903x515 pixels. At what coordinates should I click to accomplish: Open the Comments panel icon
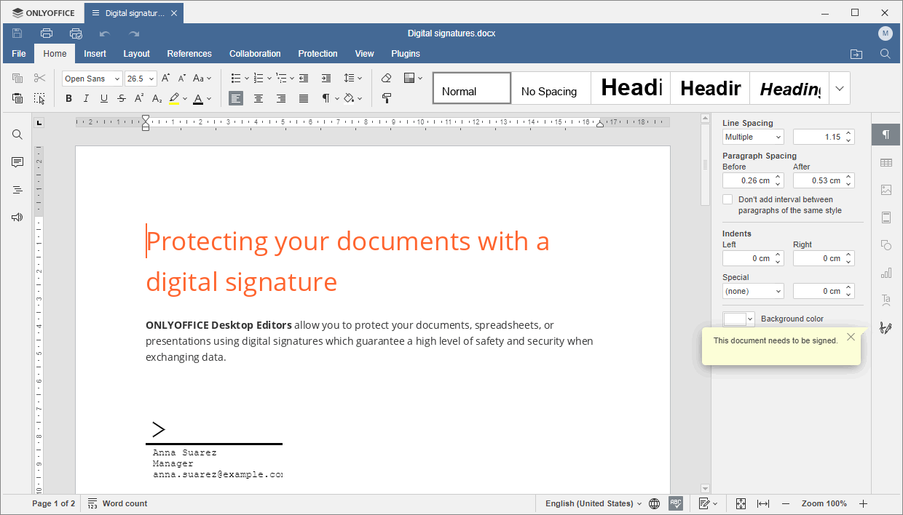(17, 162)
